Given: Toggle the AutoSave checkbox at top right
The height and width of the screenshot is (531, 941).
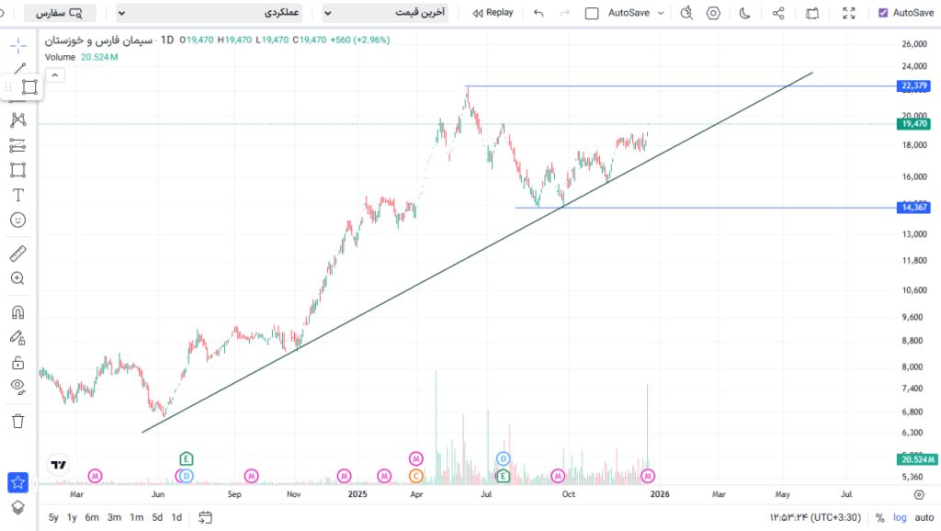Looking at the screenshot, I should click(x=883, y=13).
